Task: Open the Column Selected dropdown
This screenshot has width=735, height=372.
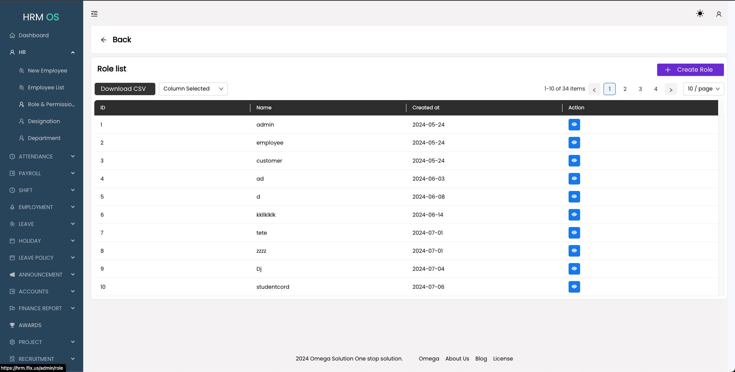Action: point(193,89)
